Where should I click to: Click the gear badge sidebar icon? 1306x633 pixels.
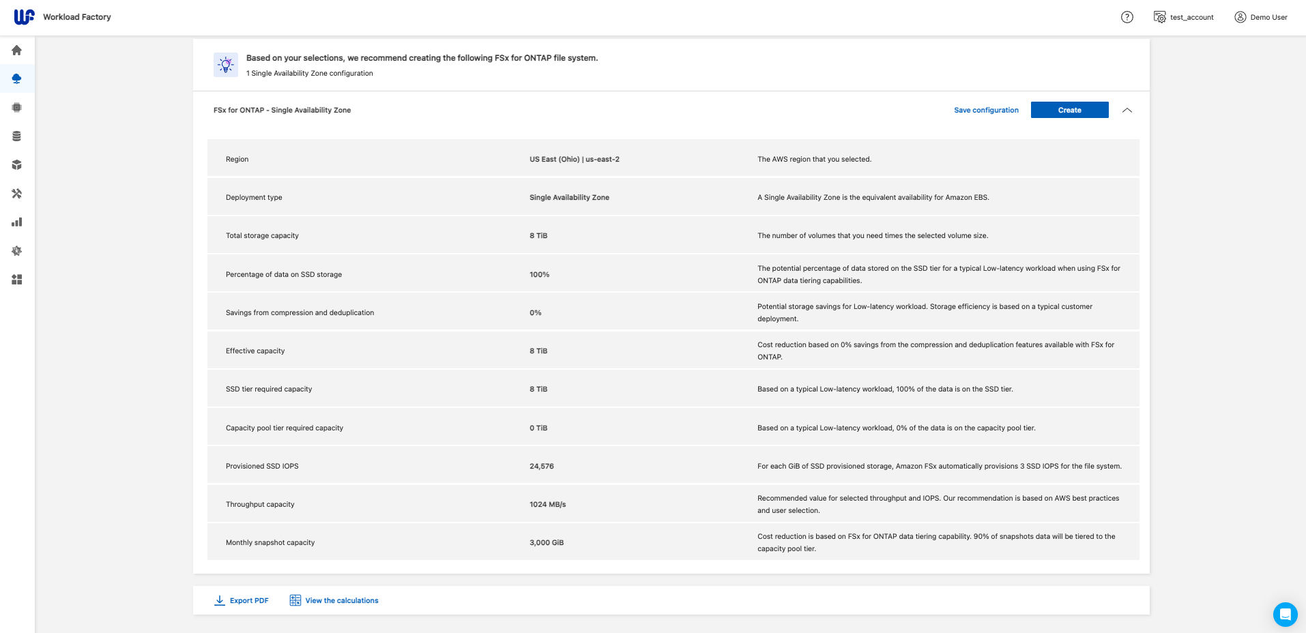pyautogui.click(x=17, y=251)
